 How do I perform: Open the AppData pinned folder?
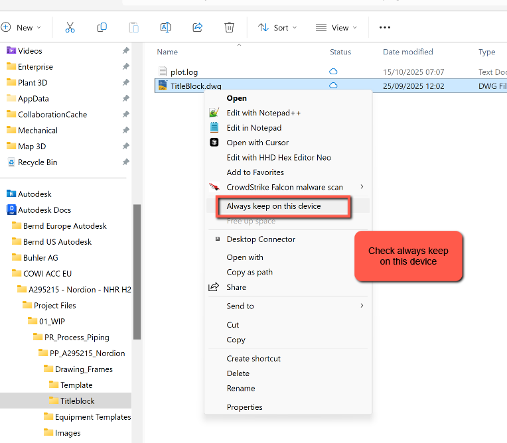coord(33,99)
